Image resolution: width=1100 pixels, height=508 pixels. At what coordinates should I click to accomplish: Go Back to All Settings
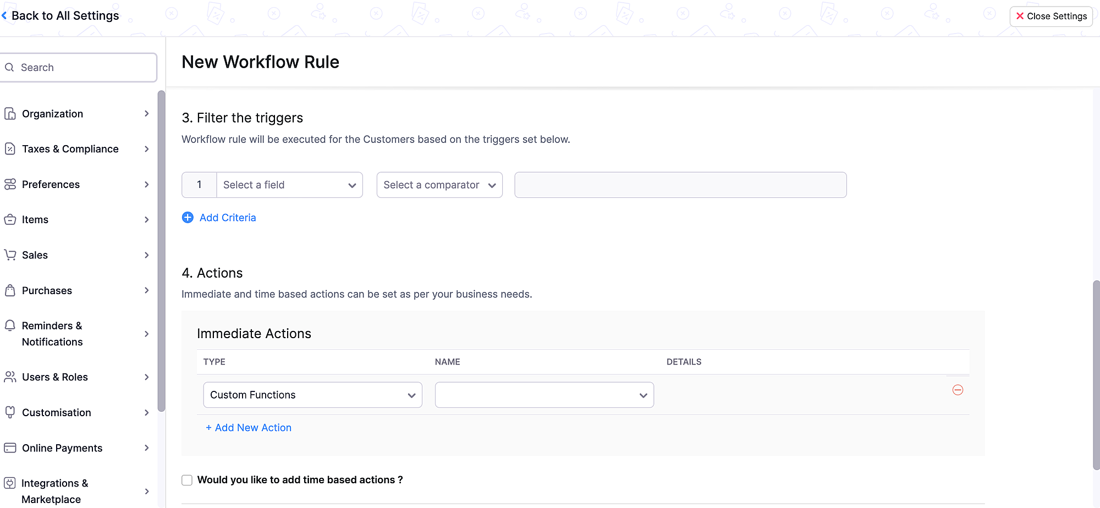61,15
